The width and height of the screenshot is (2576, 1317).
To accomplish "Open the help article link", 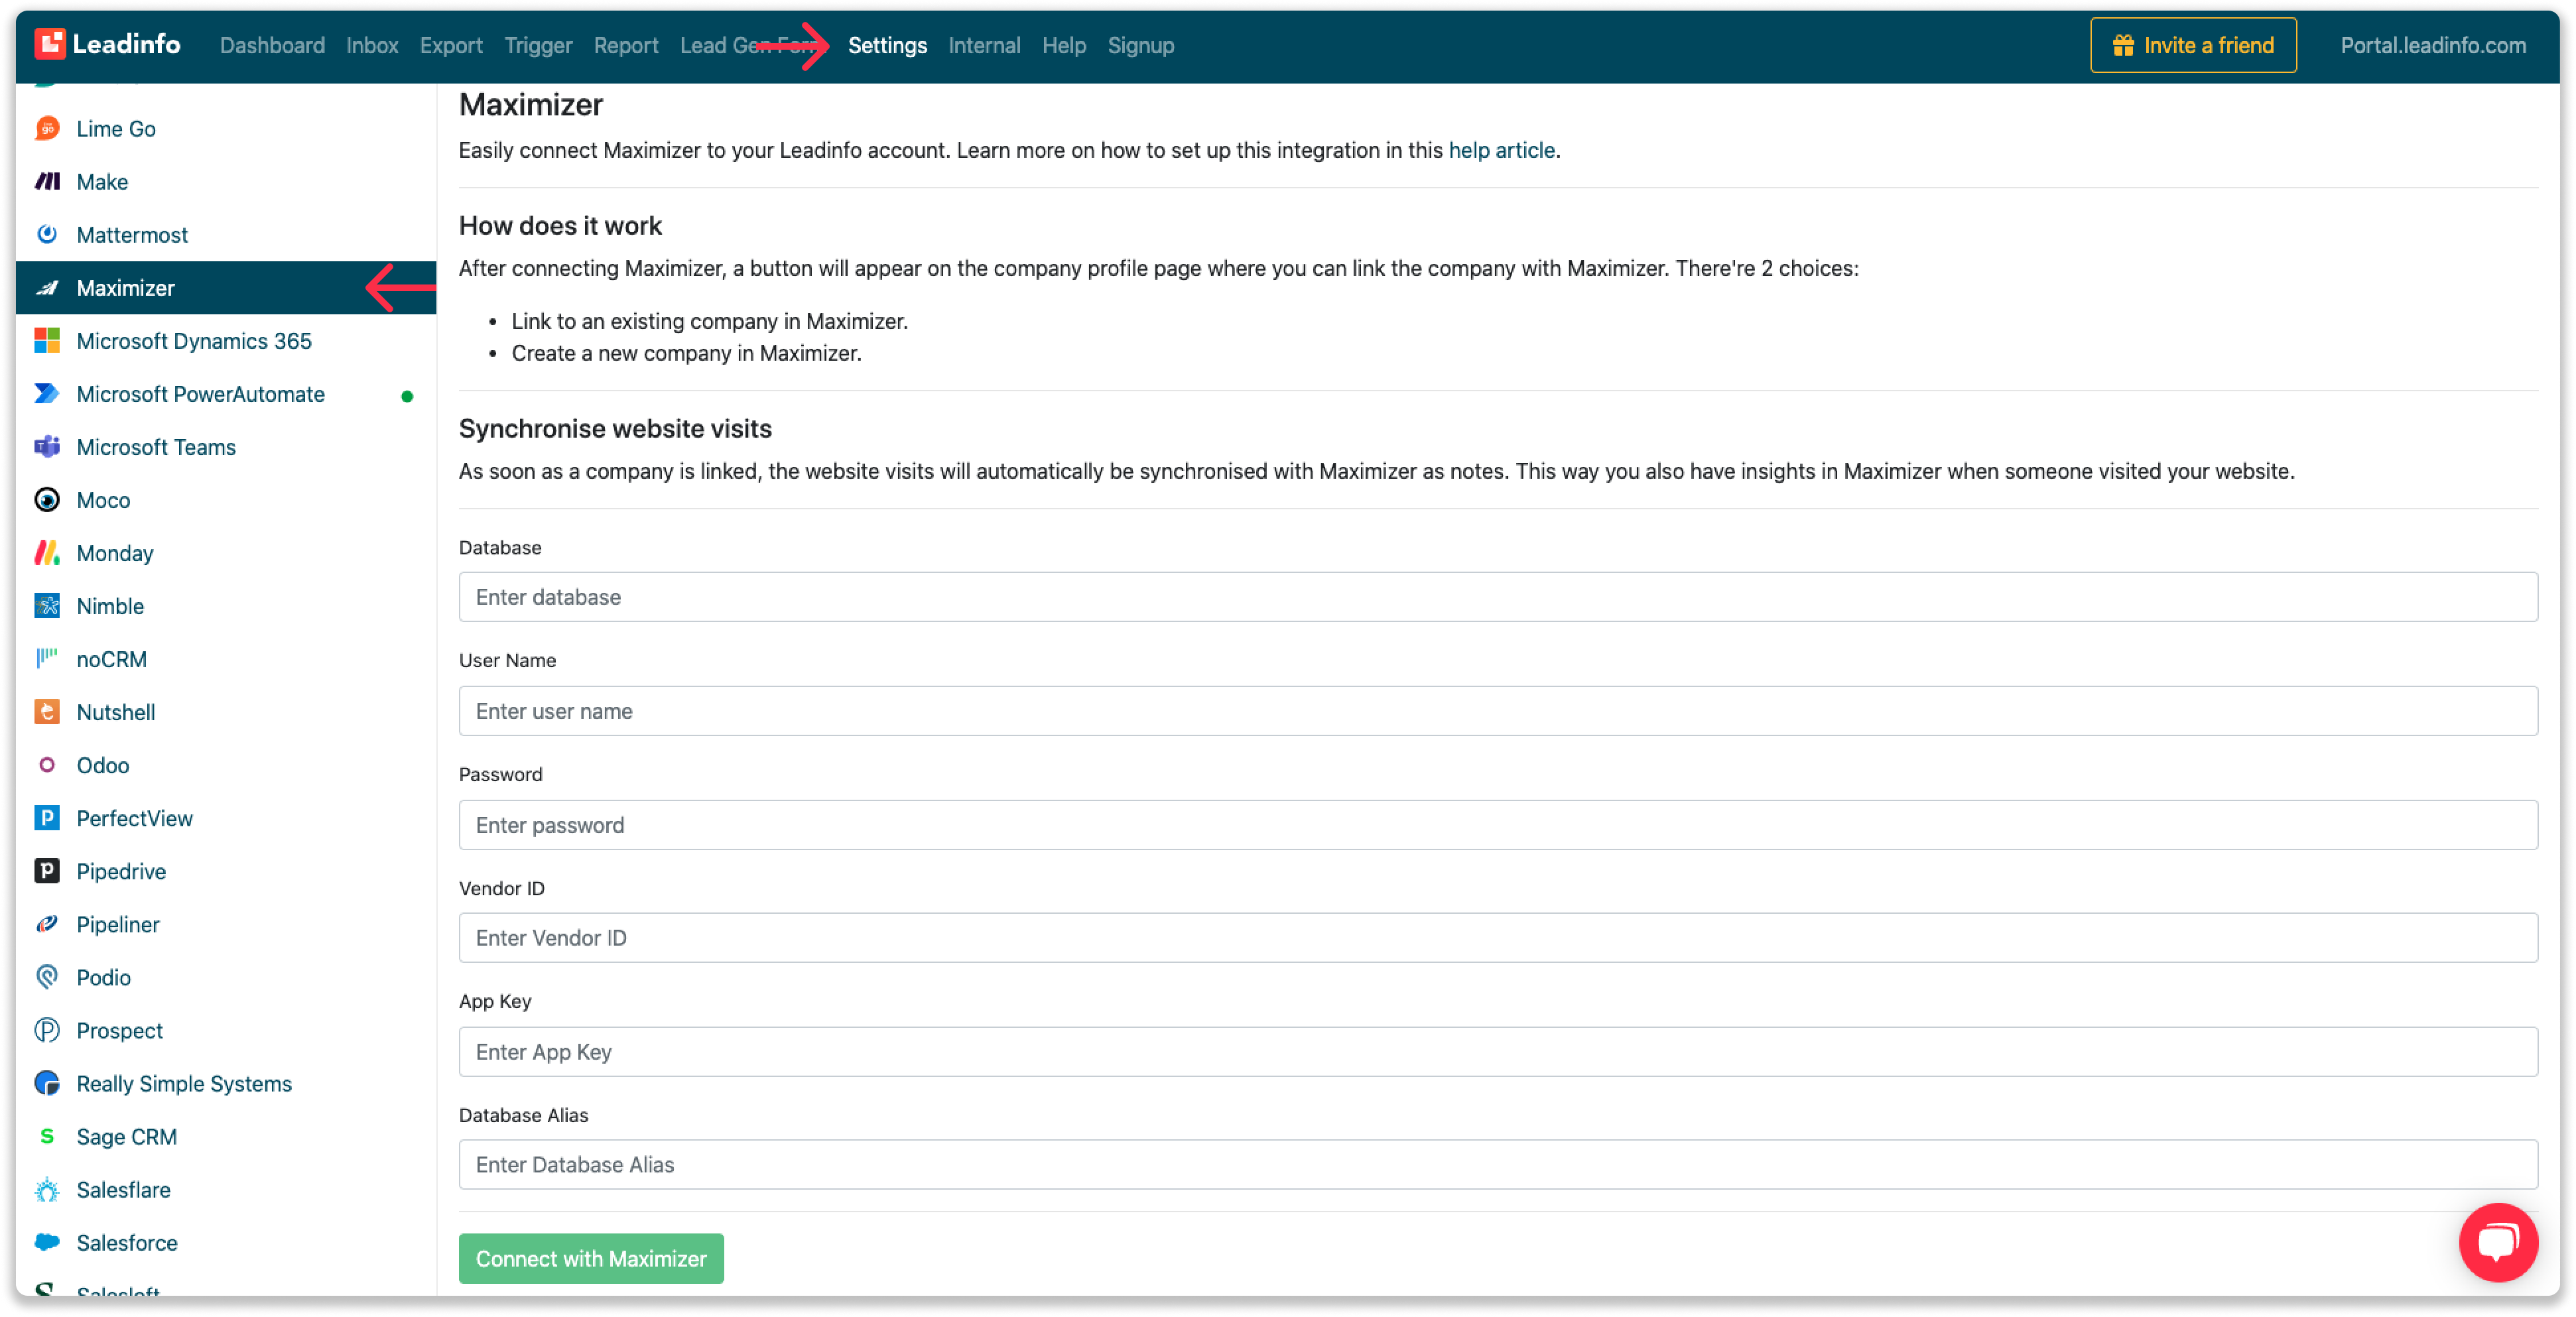I will click(1501, 150).
